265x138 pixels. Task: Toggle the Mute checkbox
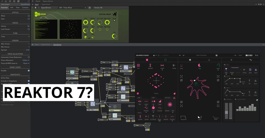click(29, 16)
